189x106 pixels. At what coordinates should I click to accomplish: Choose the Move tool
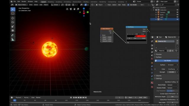(13, 18)
